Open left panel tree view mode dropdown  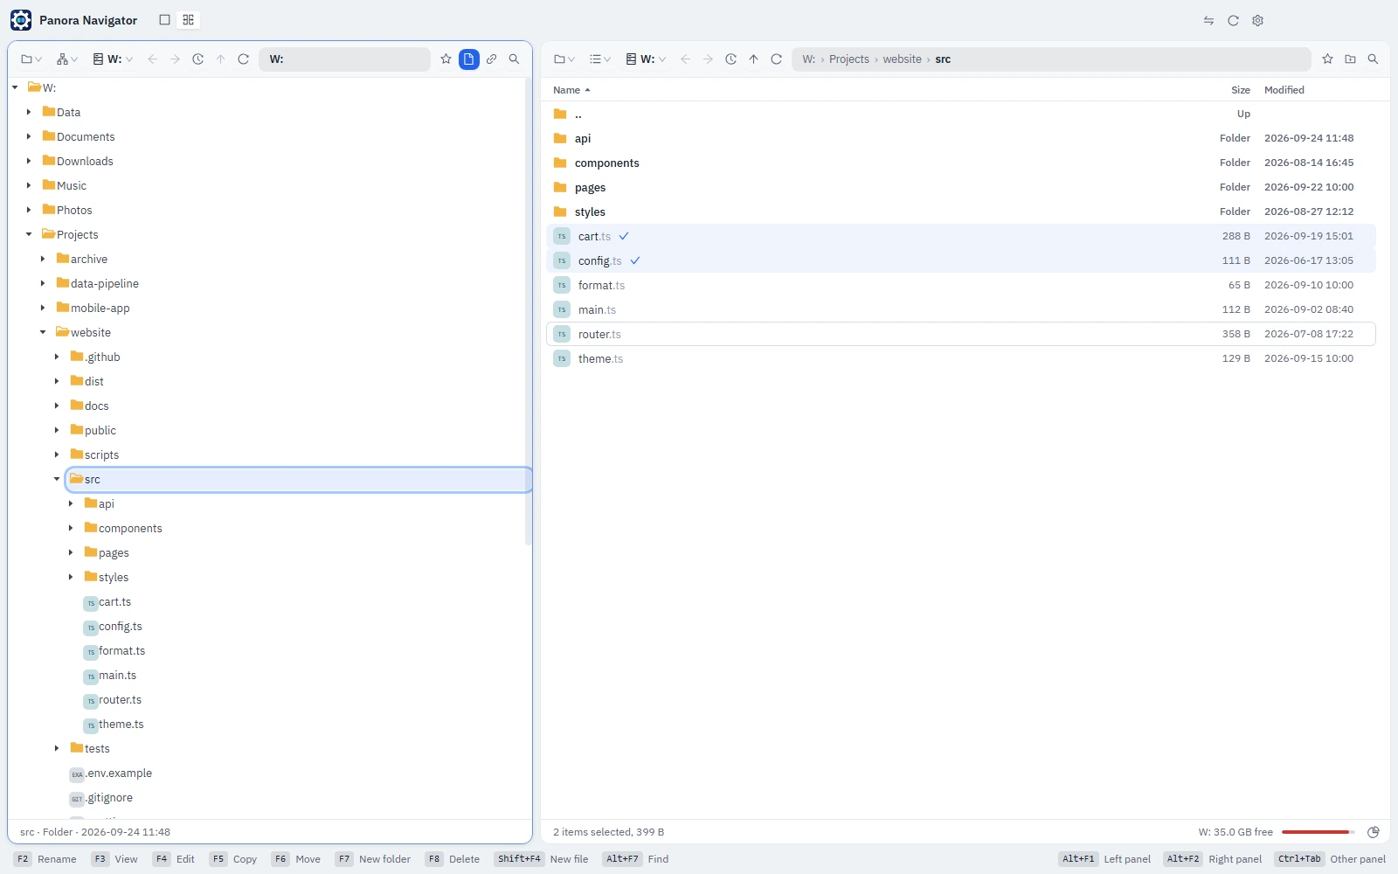[x=67, y=59]
